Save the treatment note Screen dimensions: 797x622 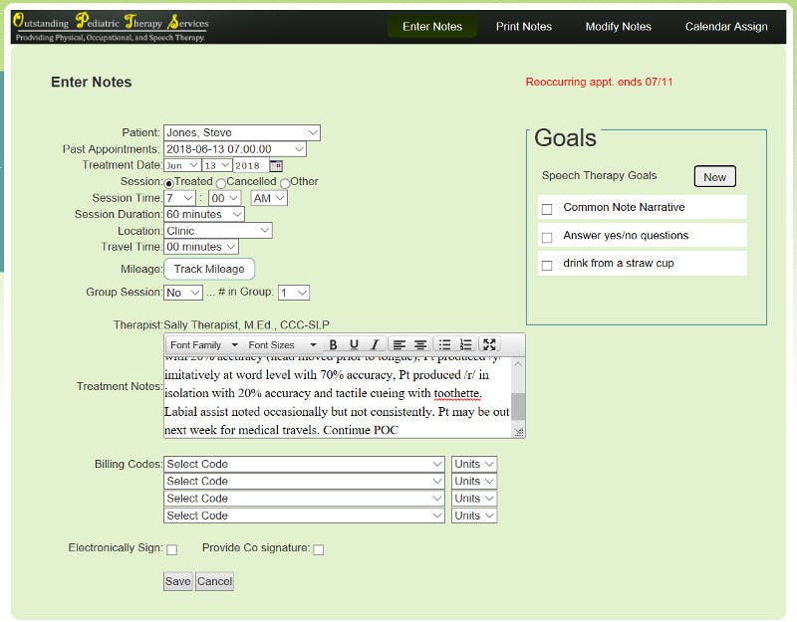click(x=177, y=581)
